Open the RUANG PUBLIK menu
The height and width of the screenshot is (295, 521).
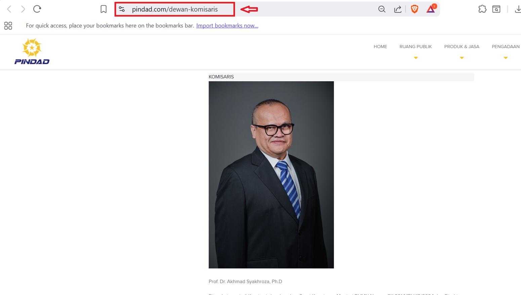[x=415, y=47]
